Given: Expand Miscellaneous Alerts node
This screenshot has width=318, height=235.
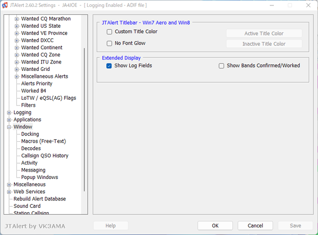Looking at the screenshot, I should [16, 76].
